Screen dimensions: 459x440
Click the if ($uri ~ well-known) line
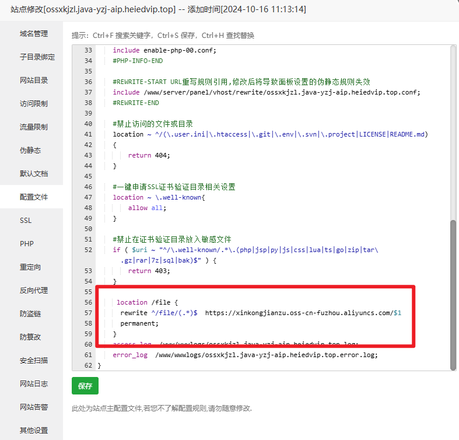[246, 250]
